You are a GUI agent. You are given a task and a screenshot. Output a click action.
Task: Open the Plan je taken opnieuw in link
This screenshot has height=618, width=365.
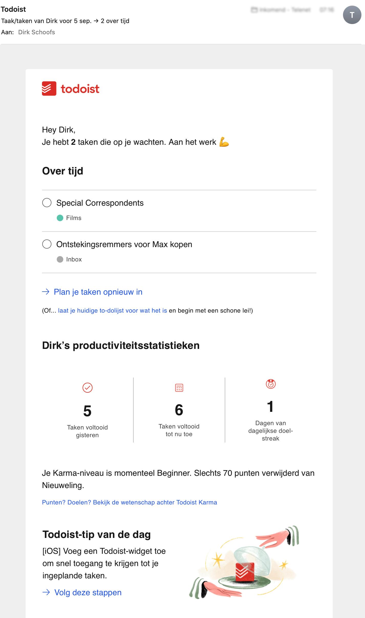[98, 292]
